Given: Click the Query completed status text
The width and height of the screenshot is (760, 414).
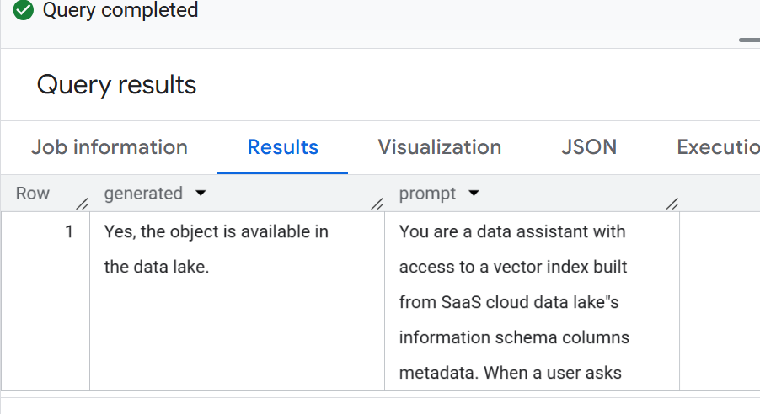Looking at the screenshot, I should click(x=120, y=10).
